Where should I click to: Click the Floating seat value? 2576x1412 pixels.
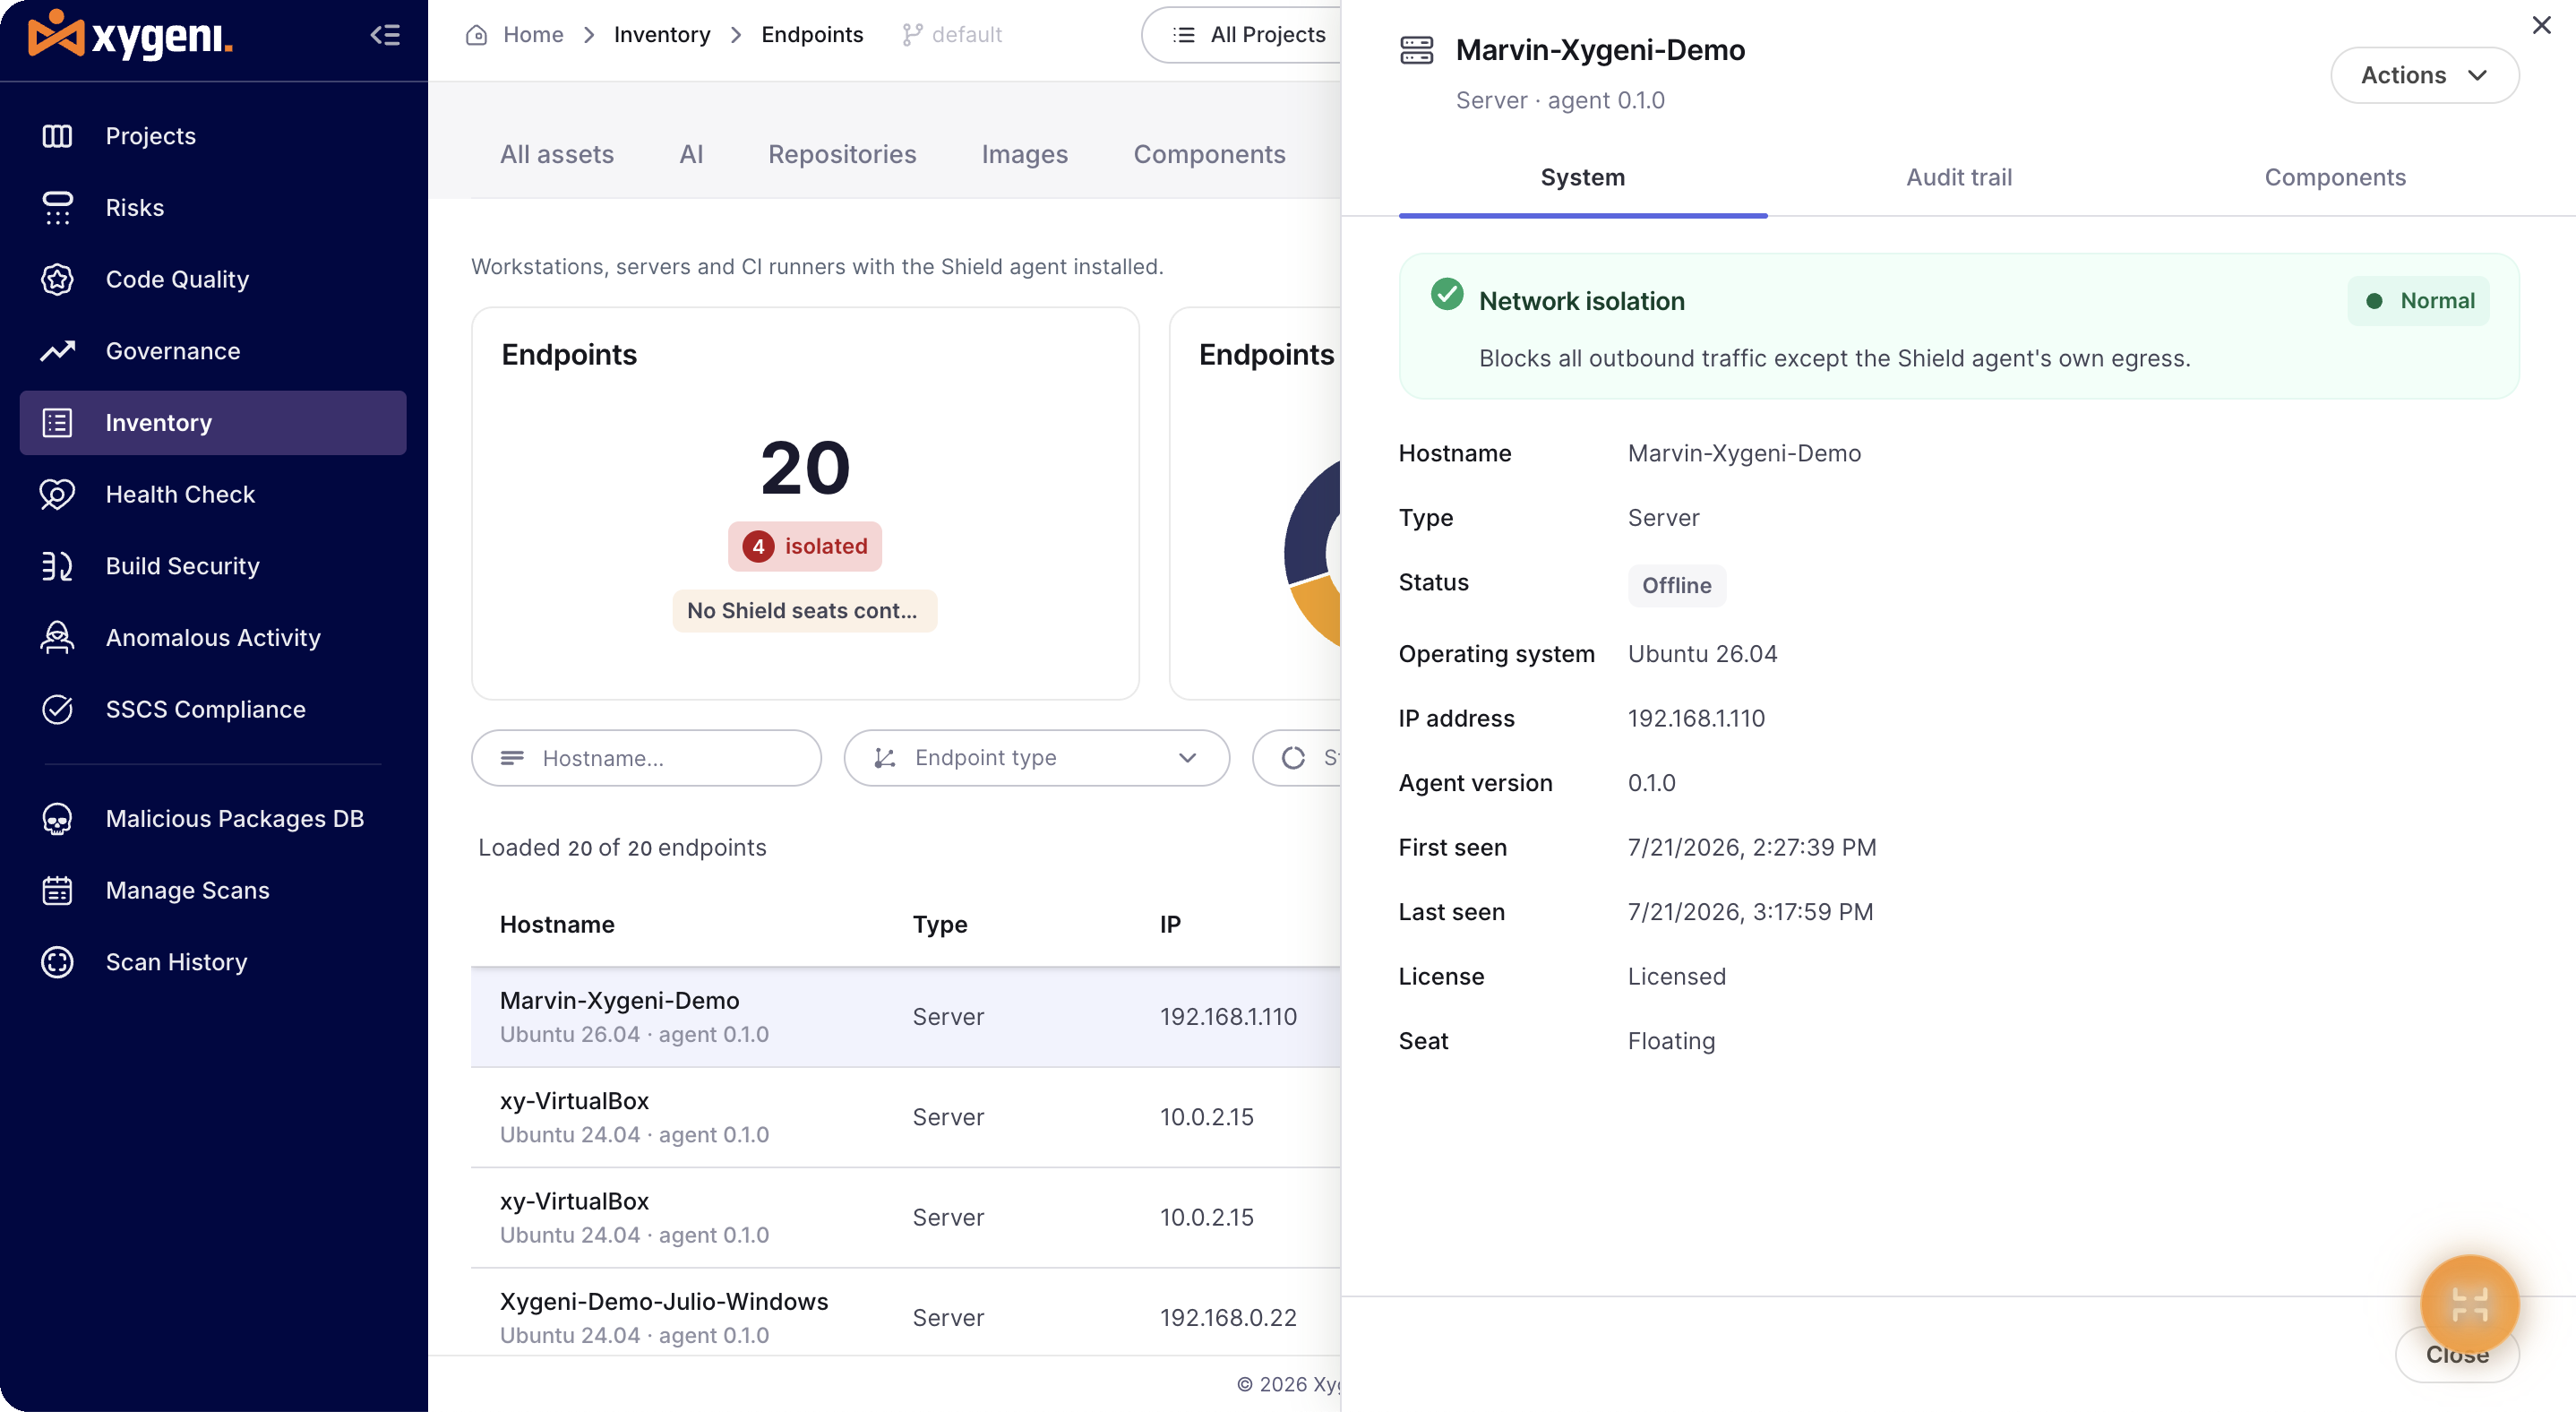click(1671, 1041)
